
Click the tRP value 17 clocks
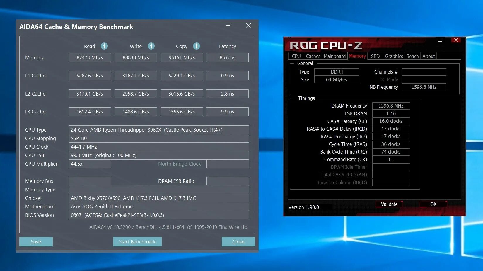point(391,136)
